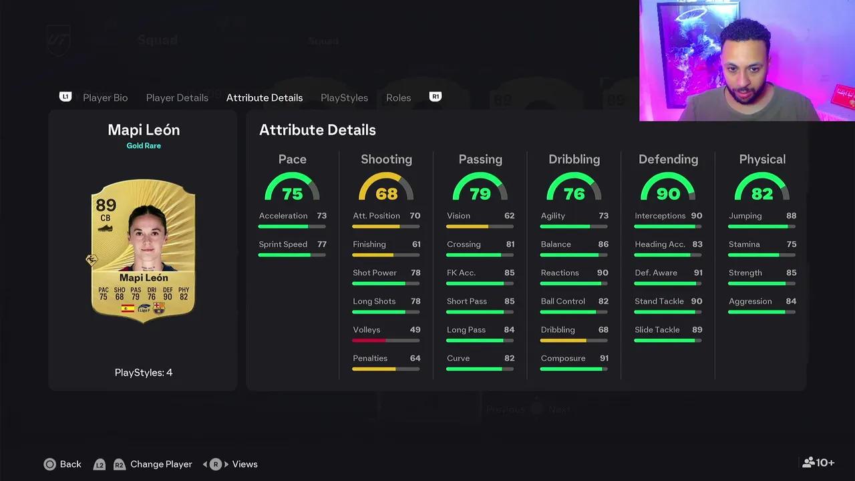Click the Sprint Speed label
This screenshot has width=855, height=481.
(283, 245)
